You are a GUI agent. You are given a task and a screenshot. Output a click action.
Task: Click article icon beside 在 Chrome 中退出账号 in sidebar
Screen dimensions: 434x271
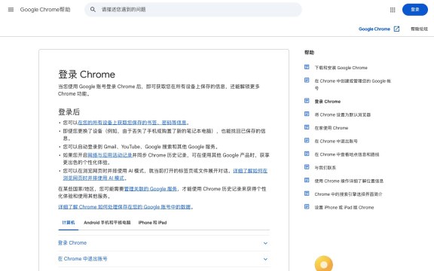coord(307,141)
